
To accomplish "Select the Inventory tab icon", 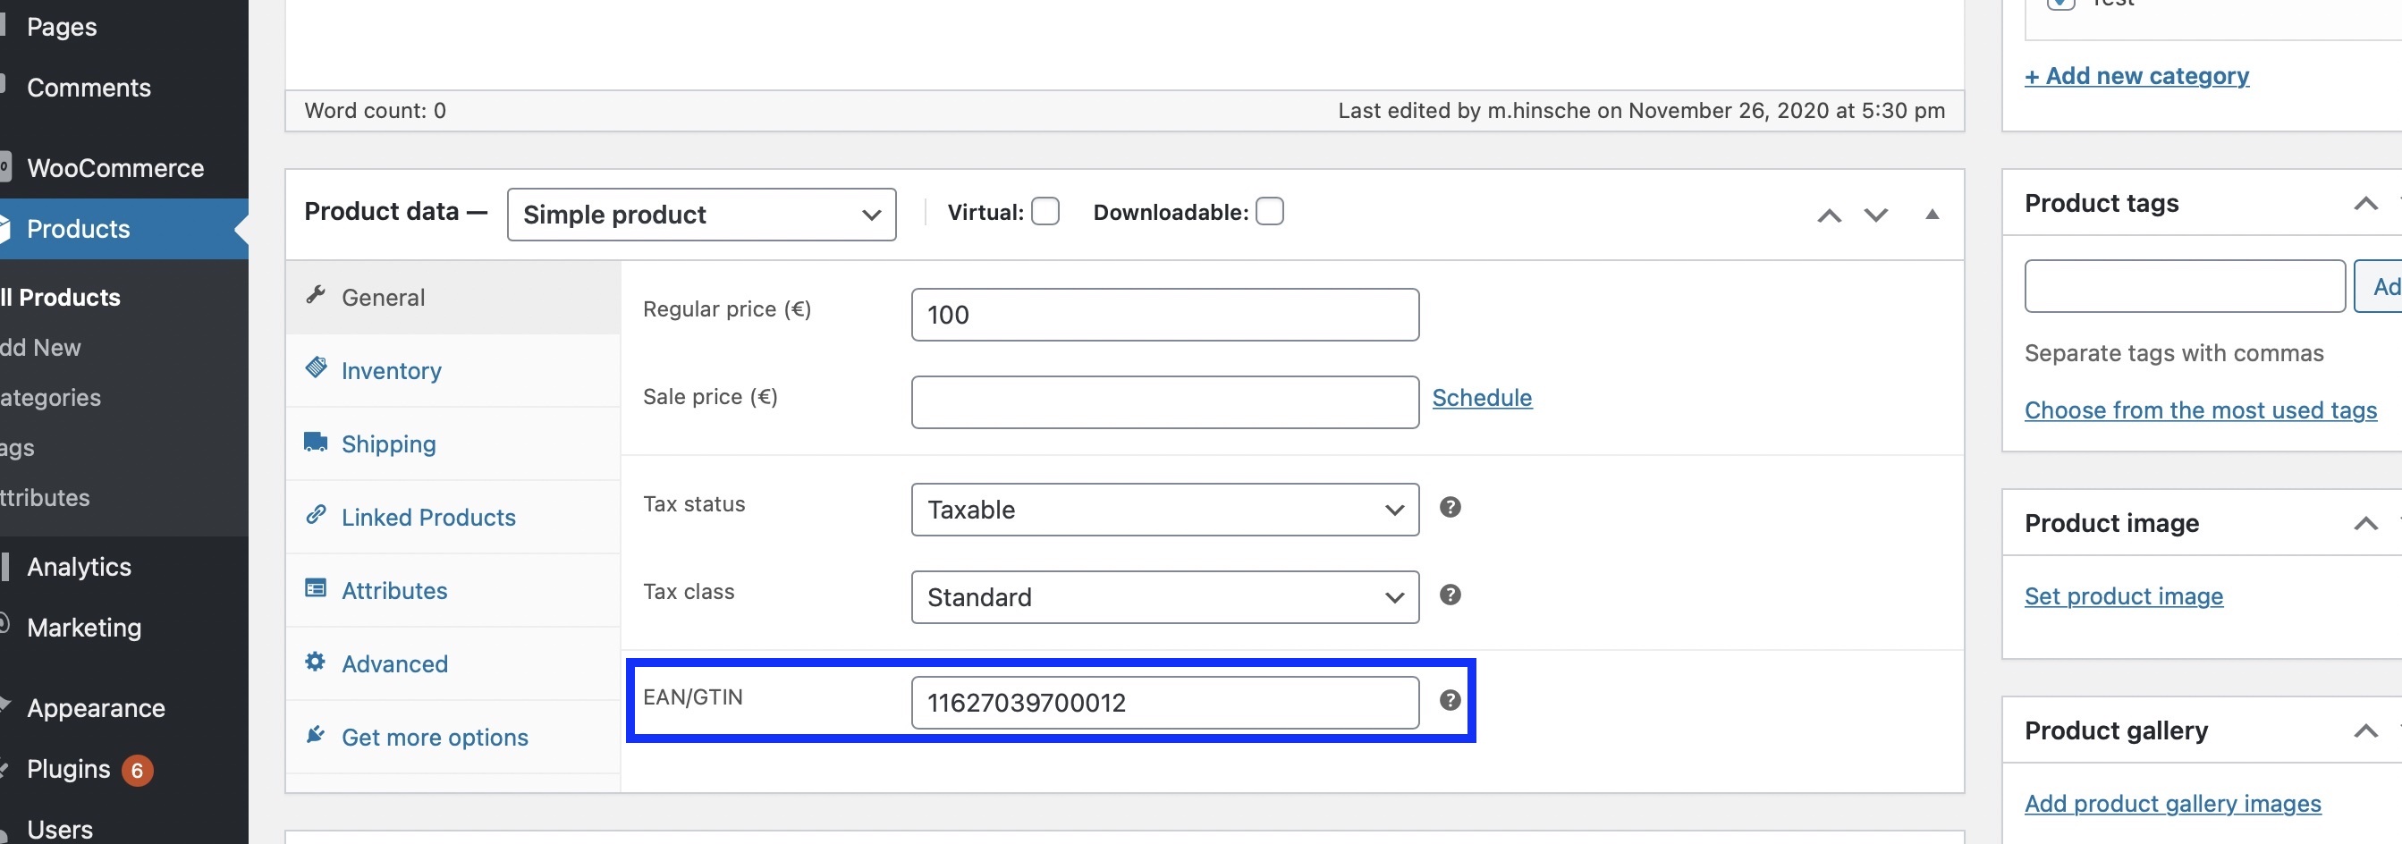I will point(316,367).
